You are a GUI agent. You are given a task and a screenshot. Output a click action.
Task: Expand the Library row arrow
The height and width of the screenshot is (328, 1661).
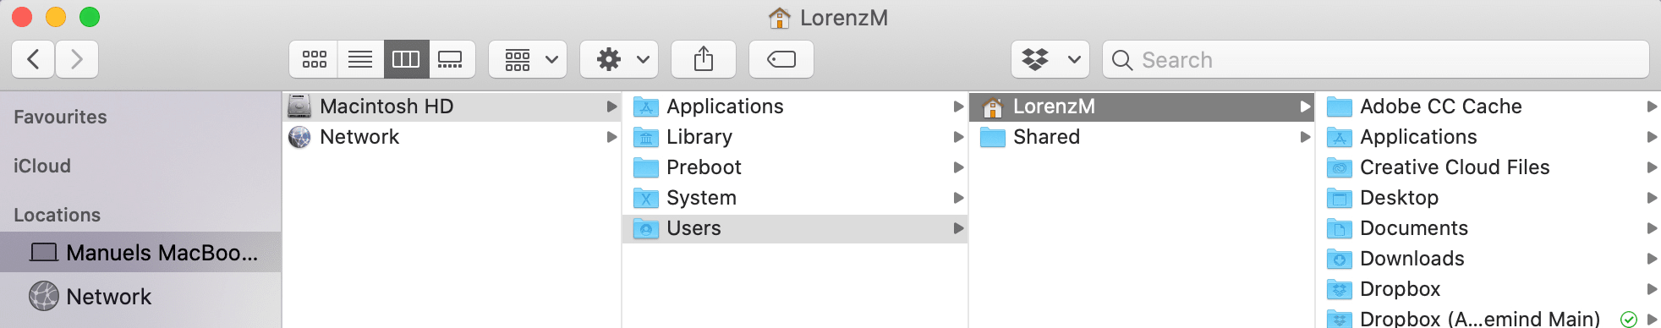click(x=958, y=137)
